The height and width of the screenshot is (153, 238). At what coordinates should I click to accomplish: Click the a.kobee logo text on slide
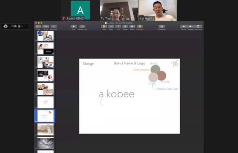coord(117,94)
